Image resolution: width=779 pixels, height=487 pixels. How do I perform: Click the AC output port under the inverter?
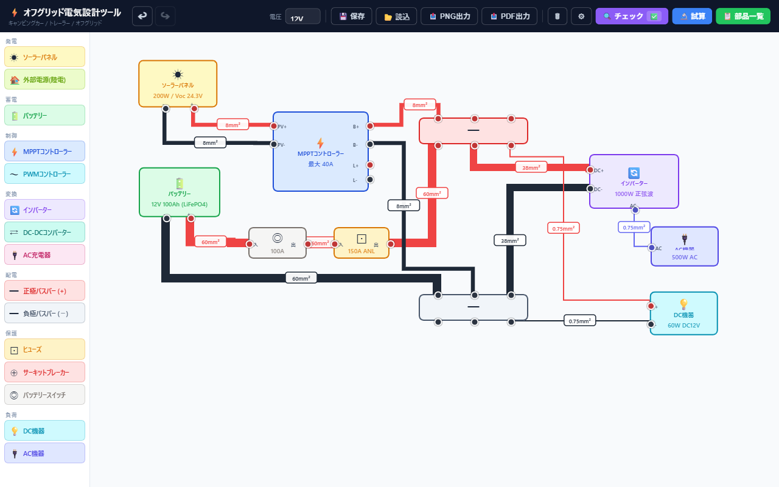click(635, 210)
